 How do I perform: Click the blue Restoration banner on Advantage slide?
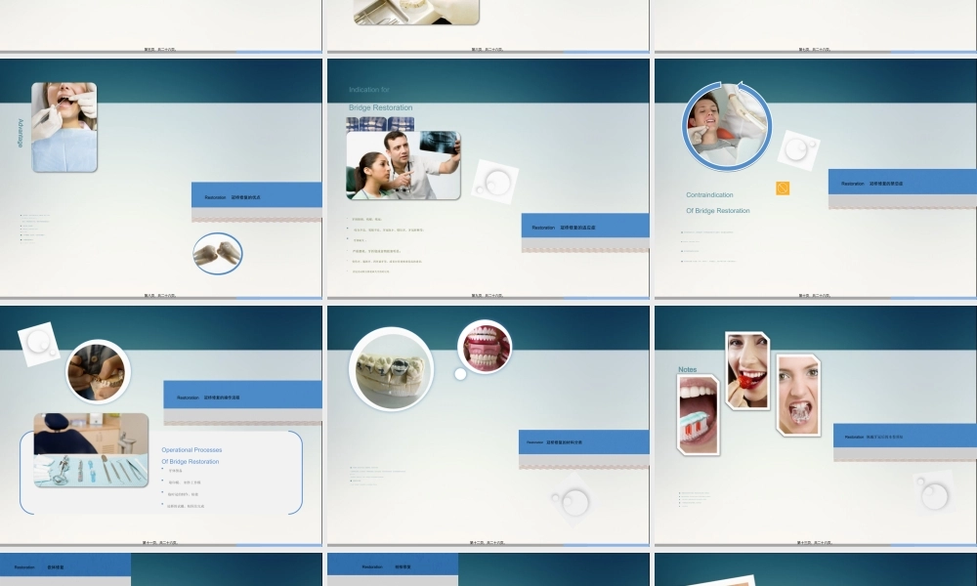click(256, 195)
